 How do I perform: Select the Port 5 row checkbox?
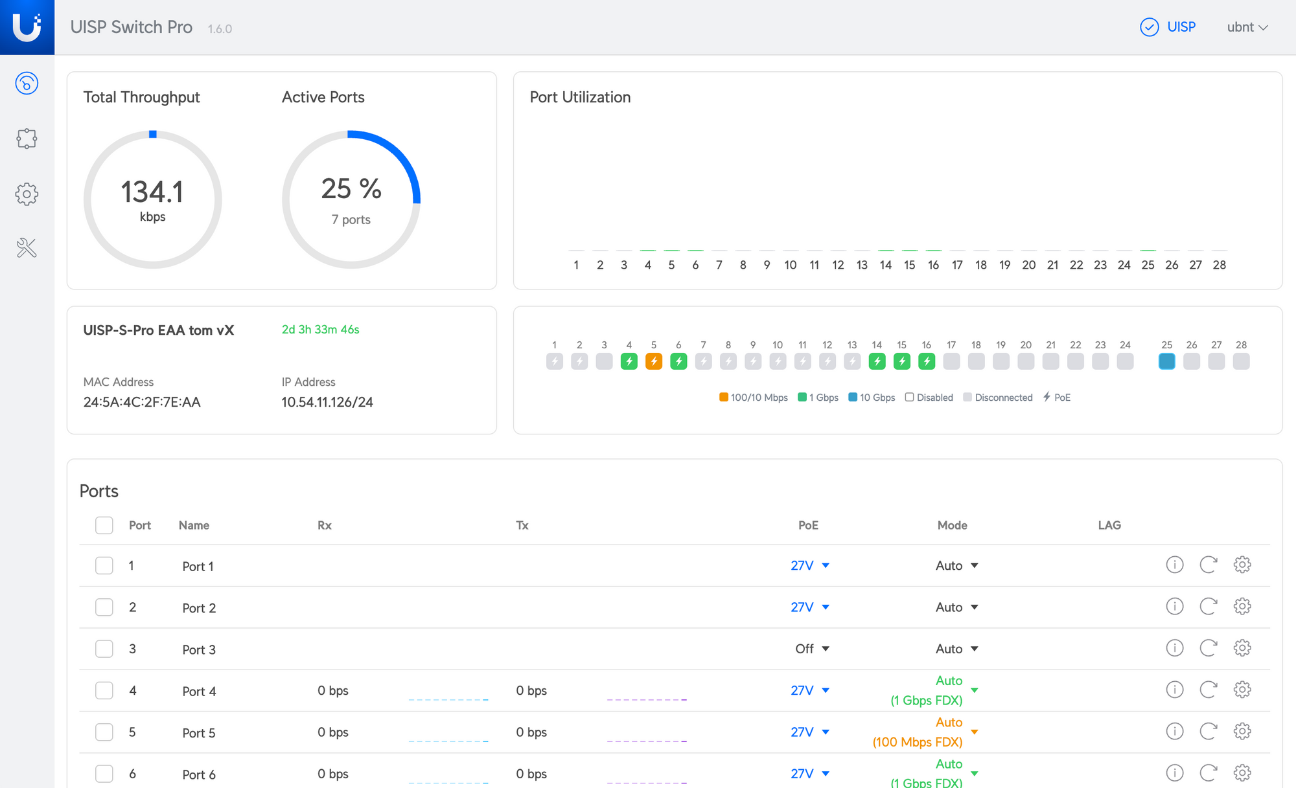(x=104, y=732)
